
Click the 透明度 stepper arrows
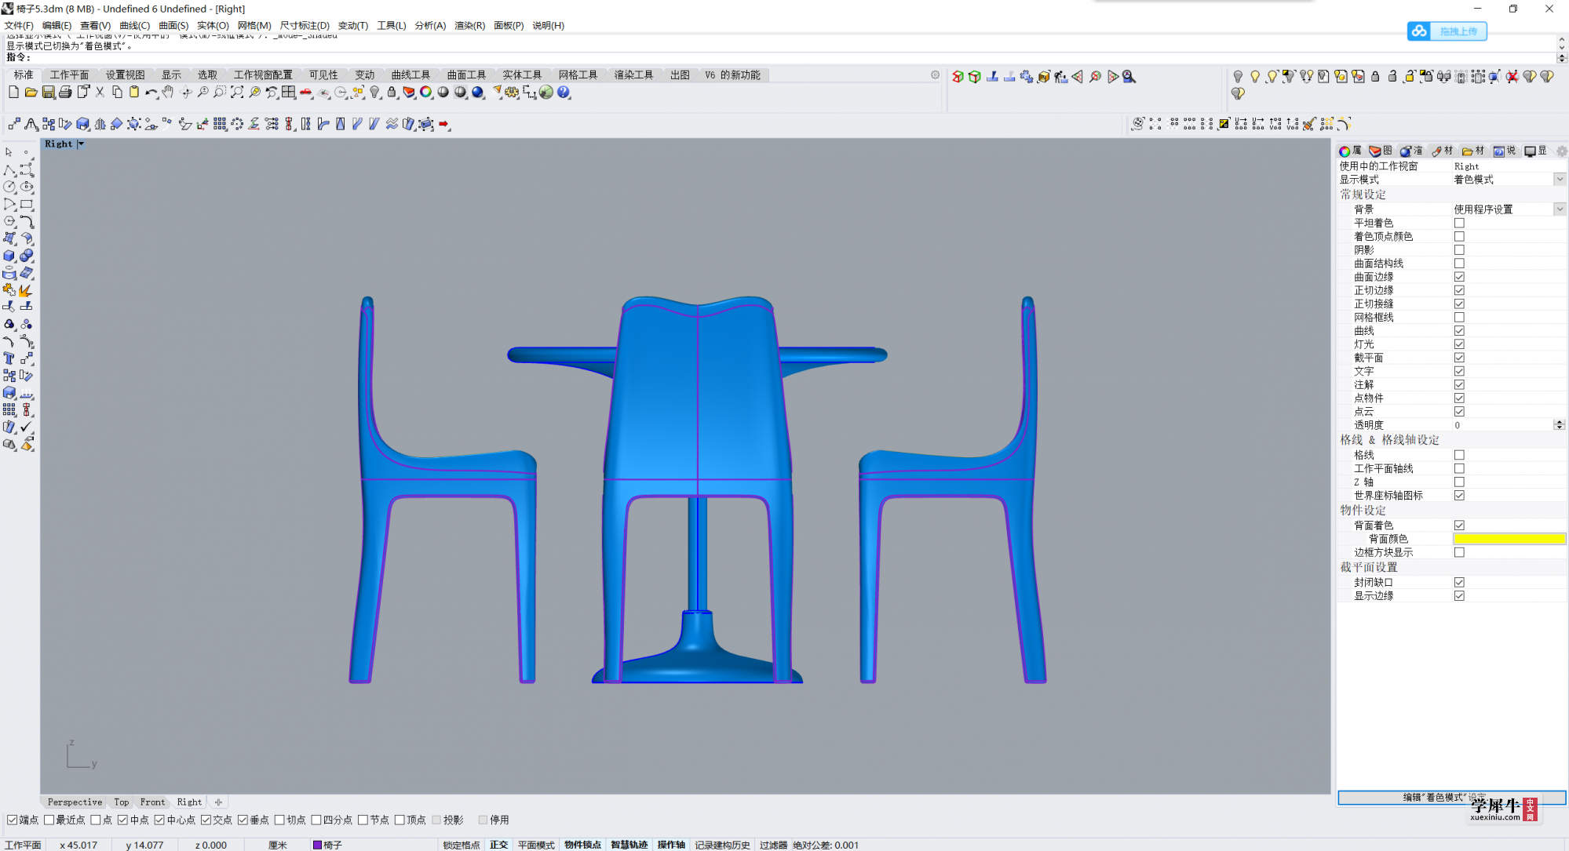coord(1560,425)
